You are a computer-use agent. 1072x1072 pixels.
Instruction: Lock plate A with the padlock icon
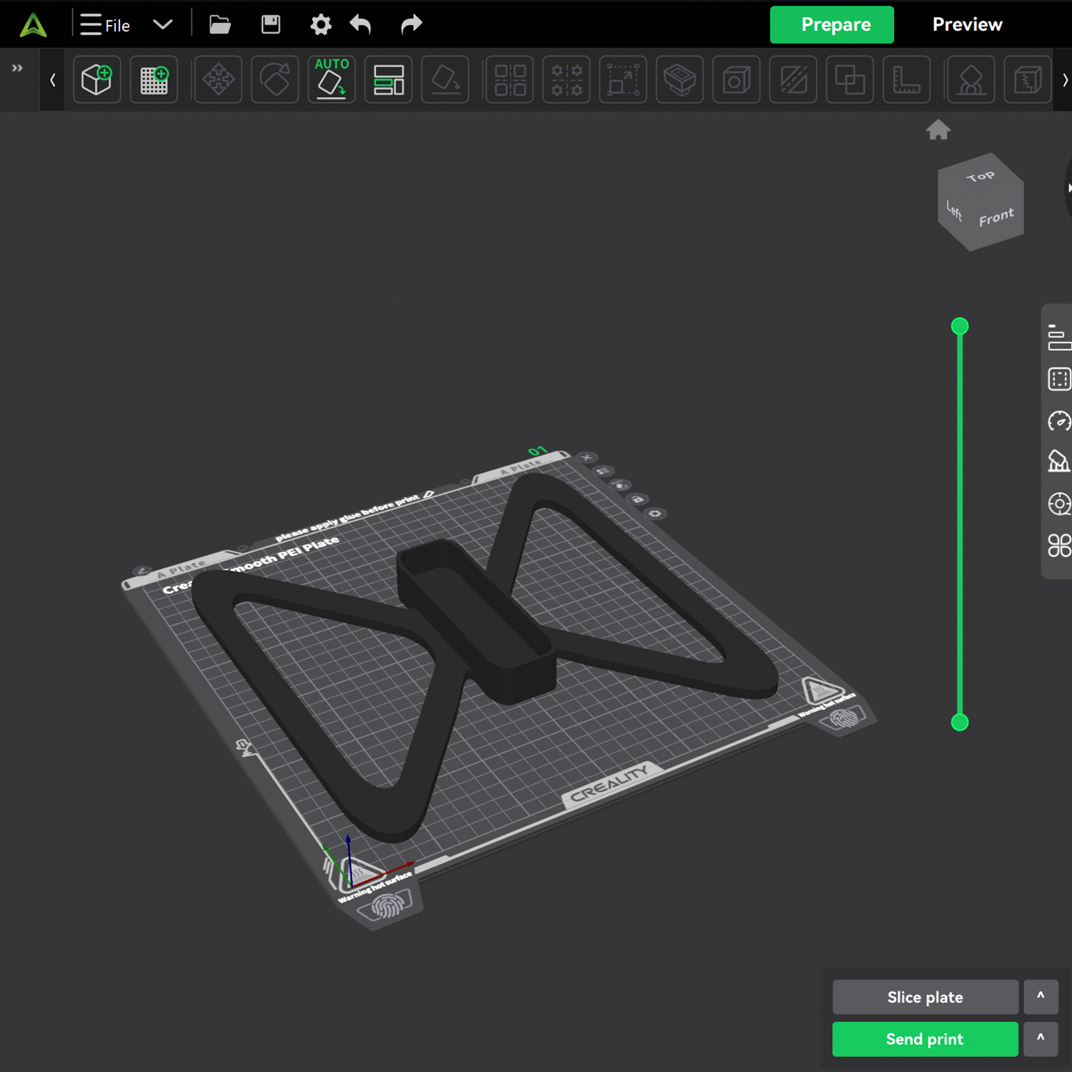637,500
